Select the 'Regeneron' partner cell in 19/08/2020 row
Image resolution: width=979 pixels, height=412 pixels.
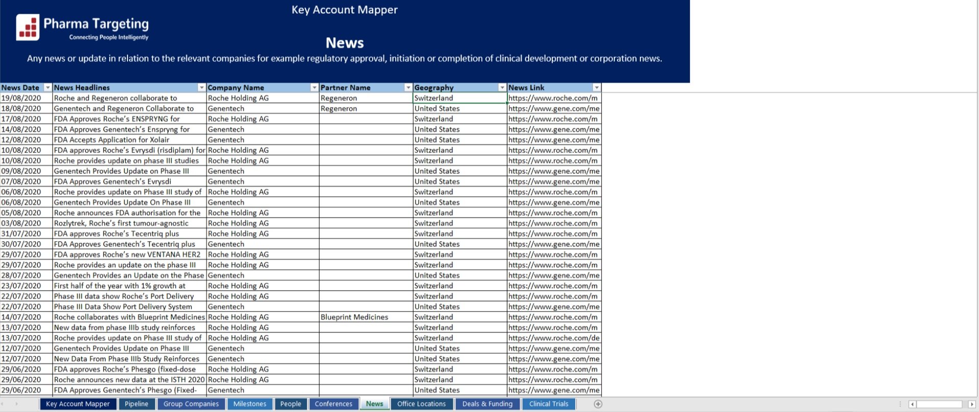click(366, 98)
